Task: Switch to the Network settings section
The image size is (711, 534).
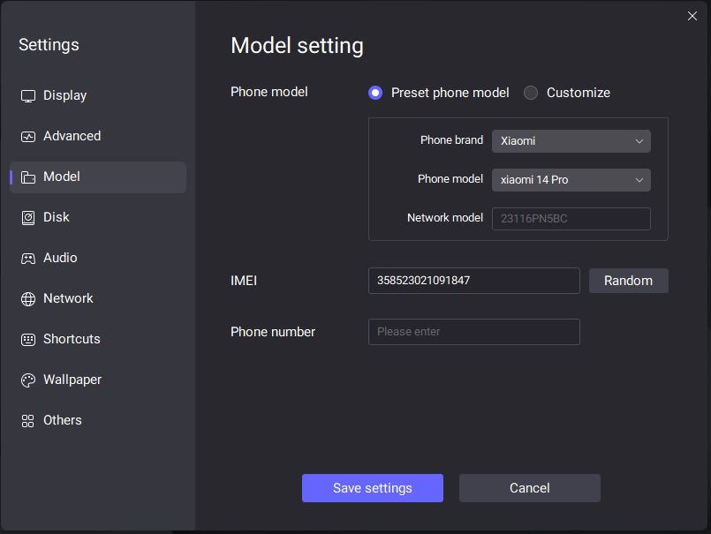Action: 68,298
